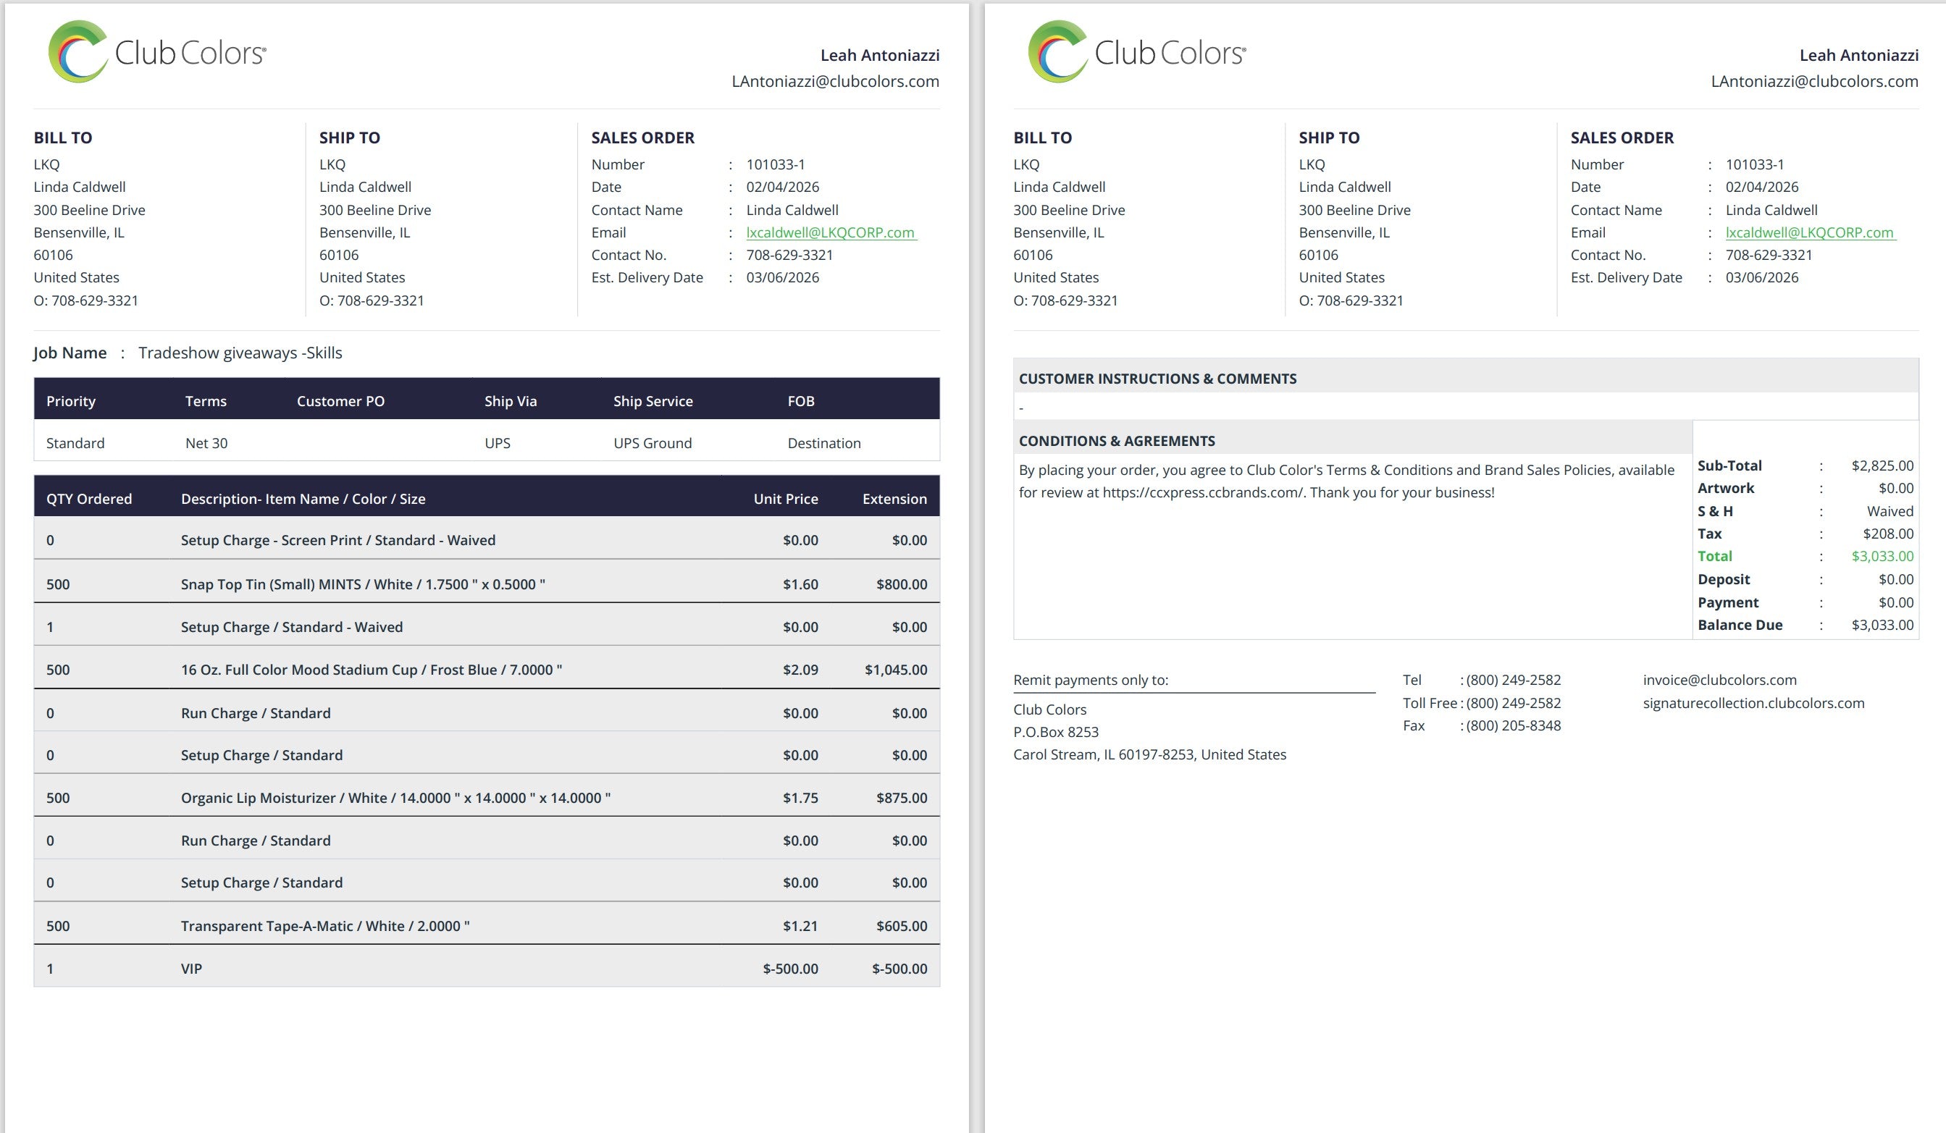The image size is (1946, 1133).
Task: Click the Club Colors logo on left page
Action: pos(156,52)
